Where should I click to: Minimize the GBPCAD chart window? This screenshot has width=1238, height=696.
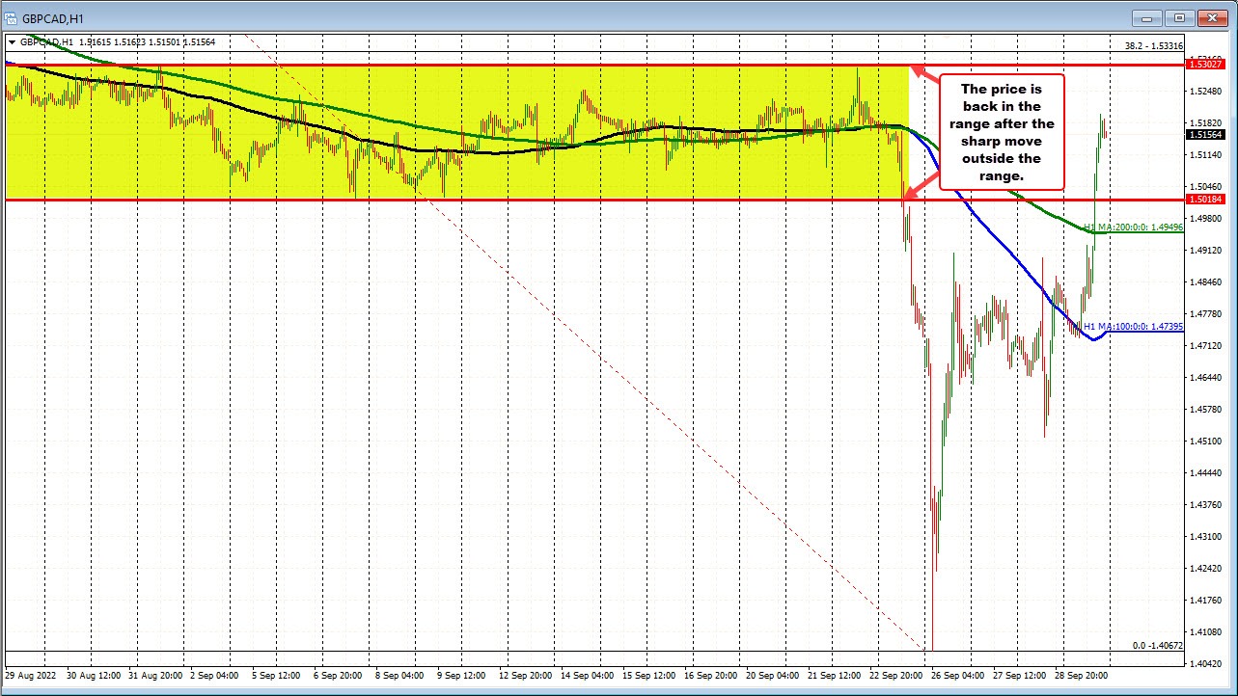tap(1146, 17)
